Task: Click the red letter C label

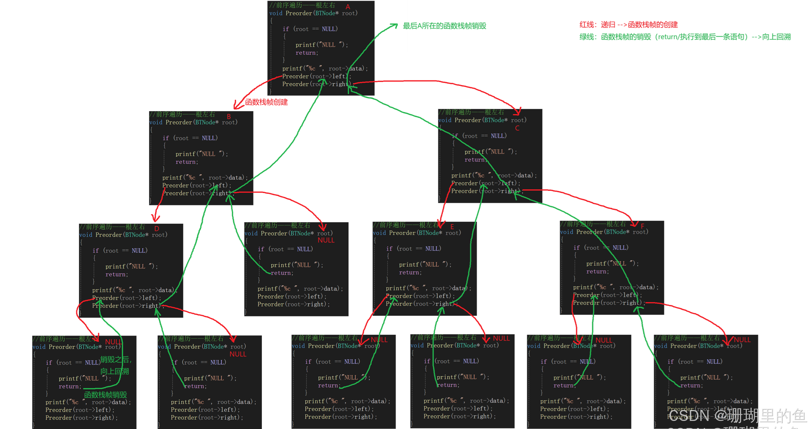Action: point(517,128)
